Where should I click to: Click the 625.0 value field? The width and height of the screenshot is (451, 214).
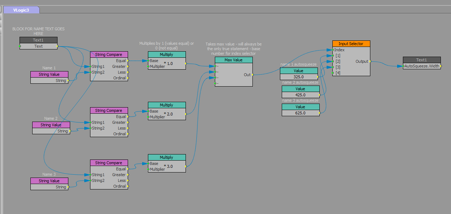click(301, 113)
